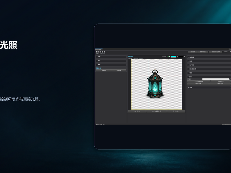Click the [OK] create icon button
The width and height of the screenshot is (231, 173).
tap(157, 111)
